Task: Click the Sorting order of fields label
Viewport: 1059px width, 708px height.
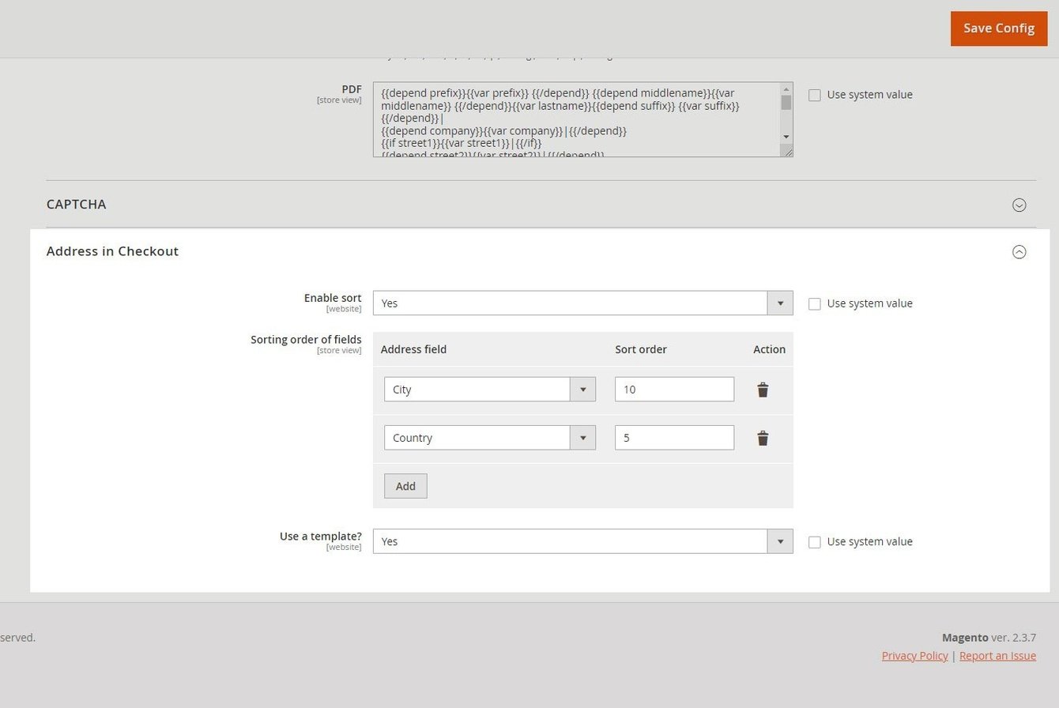Action: 306,340
